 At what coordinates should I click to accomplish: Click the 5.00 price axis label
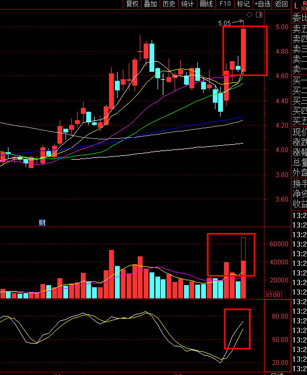click(282, 27)
